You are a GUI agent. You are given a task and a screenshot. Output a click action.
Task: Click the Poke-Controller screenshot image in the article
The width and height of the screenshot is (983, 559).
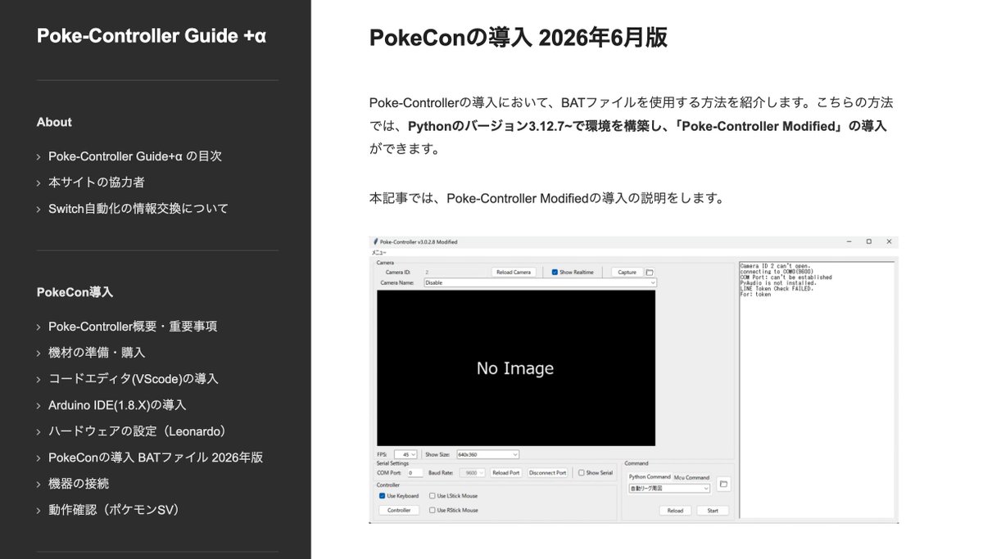point(634,379)
